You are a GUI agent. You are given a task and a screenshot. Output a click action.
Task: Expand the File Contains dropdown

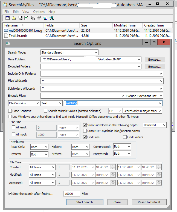point(24,103)
